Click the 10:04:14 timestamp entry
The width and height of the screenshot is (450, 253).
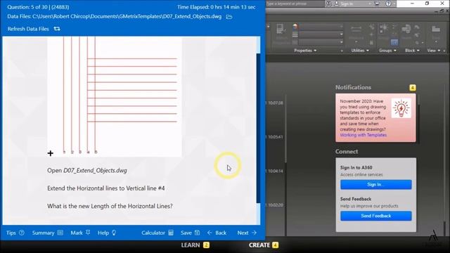(275, 171)
